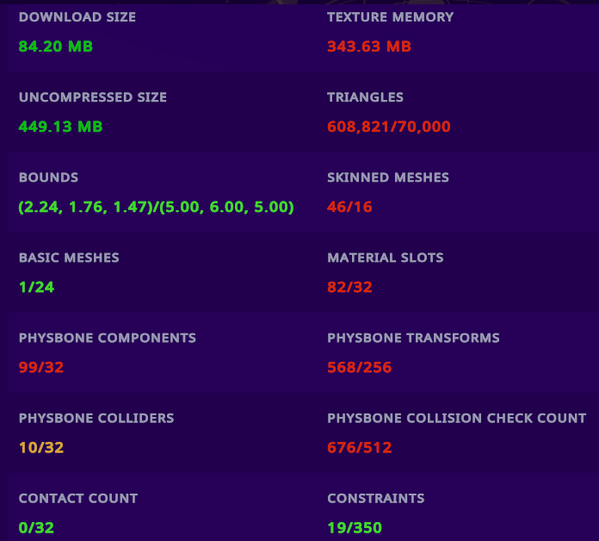
Task: Select the CONSTRAINTS label
Action: (376, 499)
